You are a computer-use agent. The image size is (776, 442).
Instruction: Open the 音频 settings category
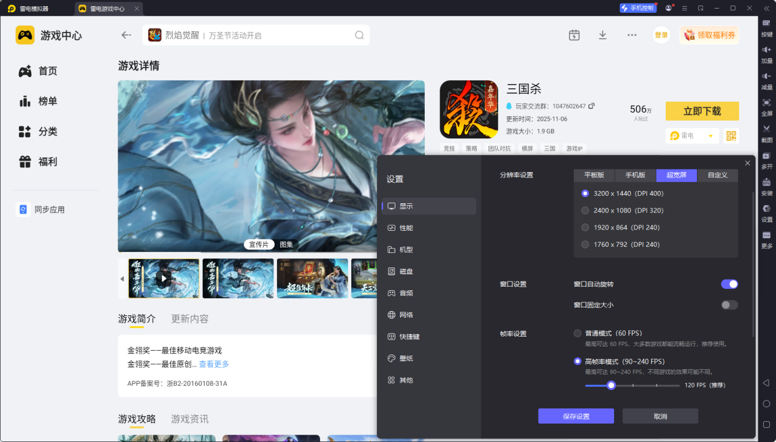(406, 293)
